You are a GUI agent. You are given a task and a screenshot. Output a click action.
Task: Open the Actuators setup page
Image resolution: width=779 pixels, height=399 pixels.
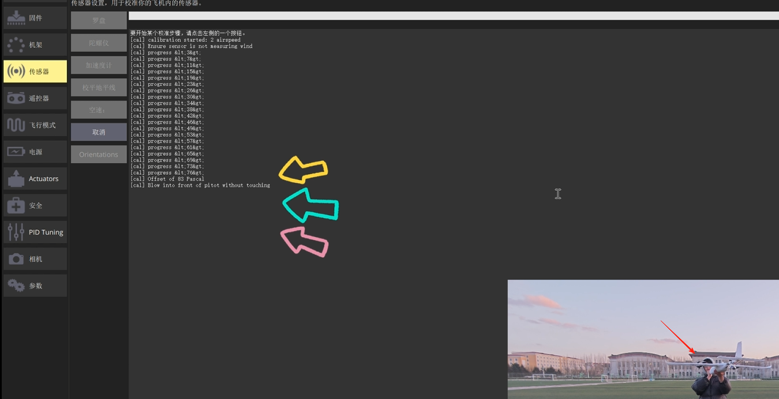[x=35, y=179]
